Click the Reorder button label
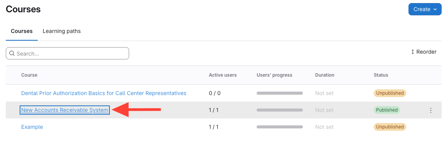This screenshot has width=442, height=166. tap(426, 52)
